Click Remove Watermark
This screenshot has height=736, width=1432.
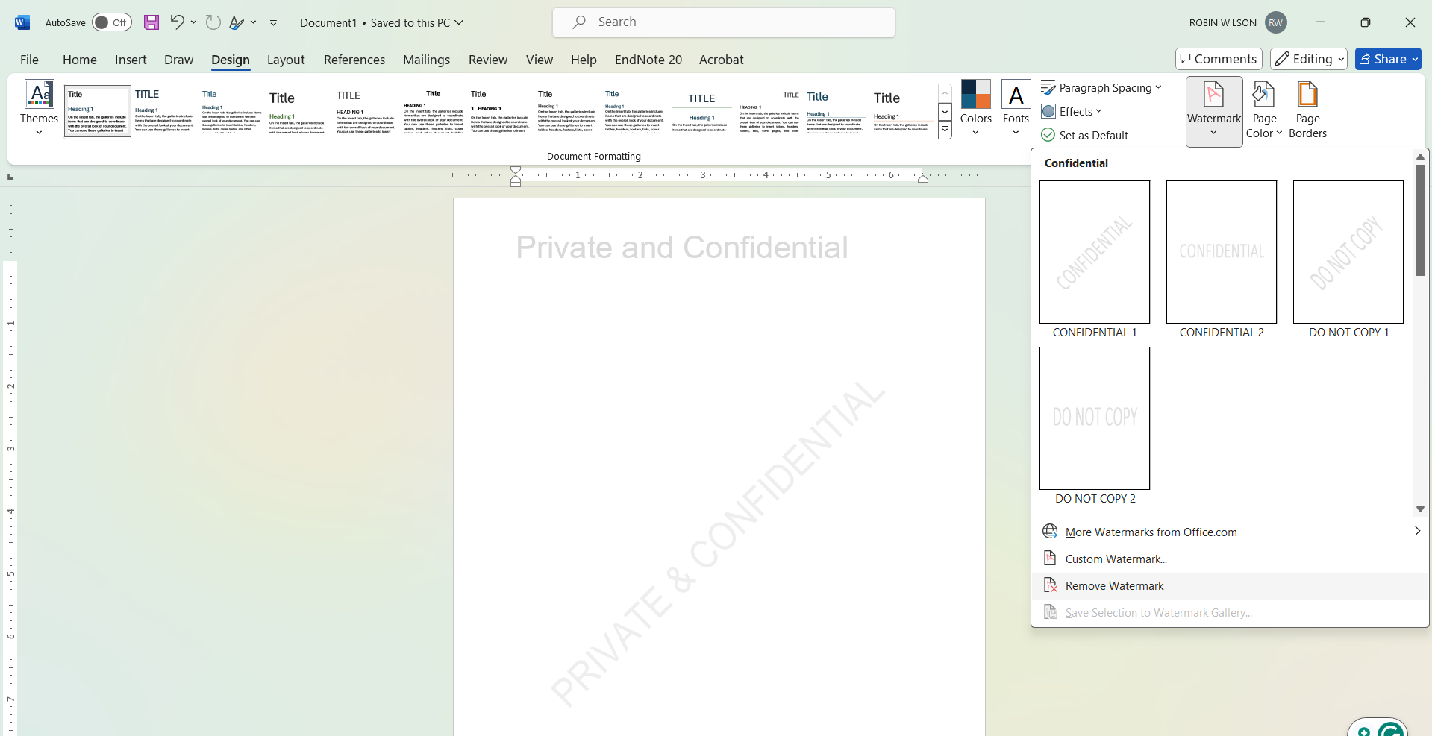coord(1113,585)
